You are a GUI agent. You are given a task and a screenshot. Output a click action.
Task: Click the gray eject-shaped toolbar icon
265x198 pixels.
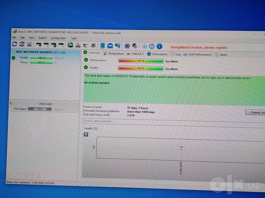(78, 45)
